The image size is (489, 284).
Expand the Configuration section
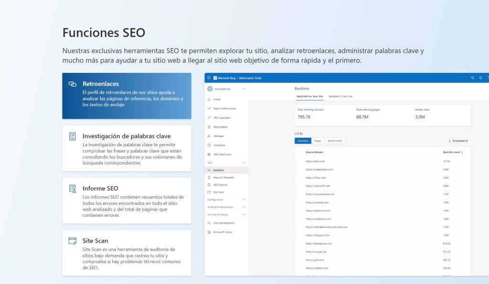[x=244, y=200]
